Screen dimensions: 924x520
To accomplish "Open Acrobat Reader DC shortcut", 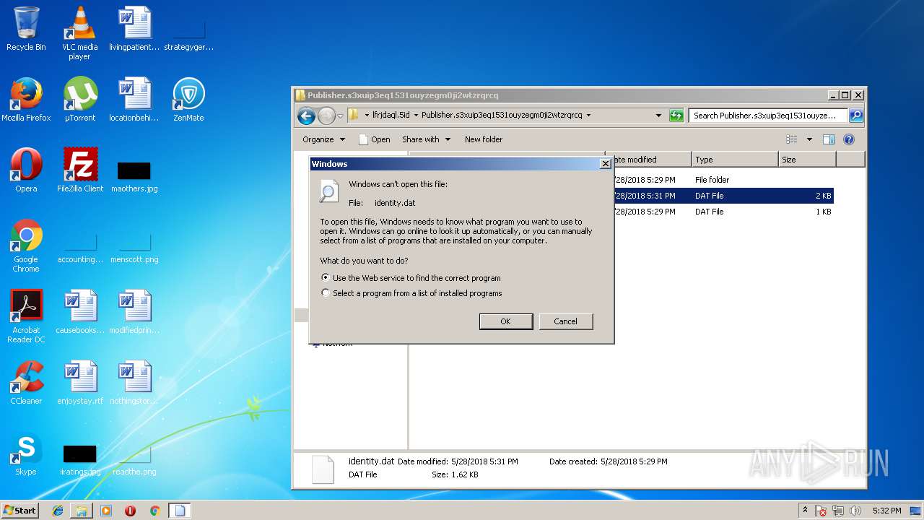I will tap(26, 316).
